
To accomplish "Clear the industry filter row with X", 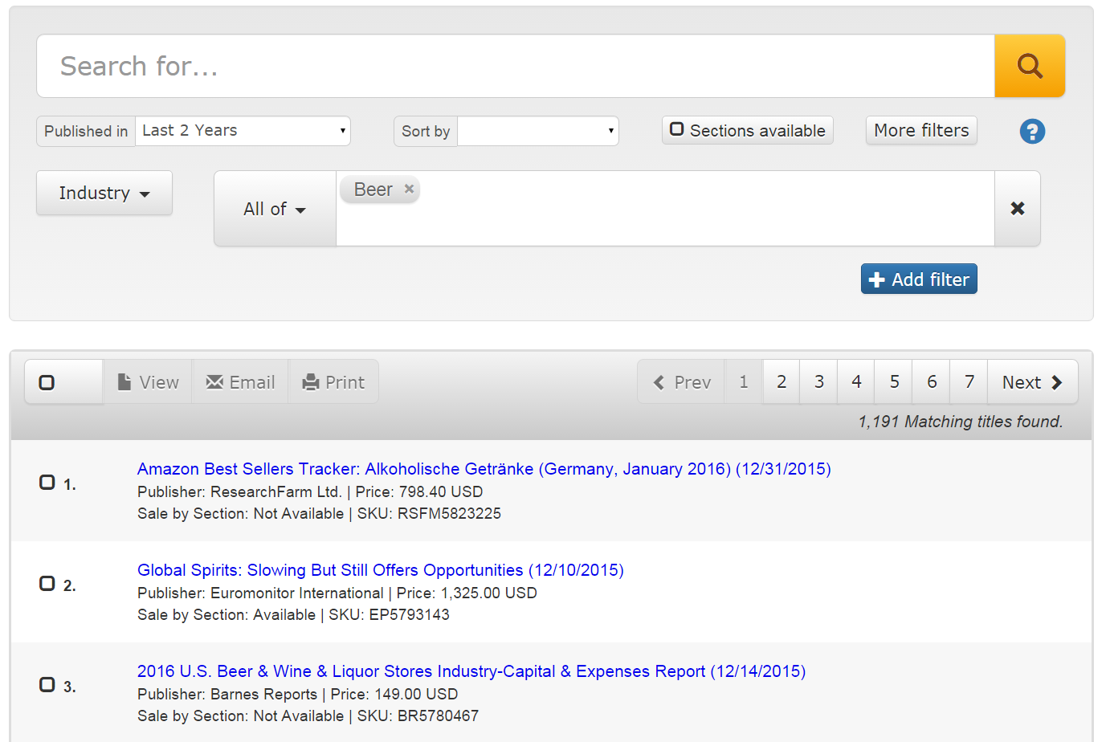I will [1017, 209].
